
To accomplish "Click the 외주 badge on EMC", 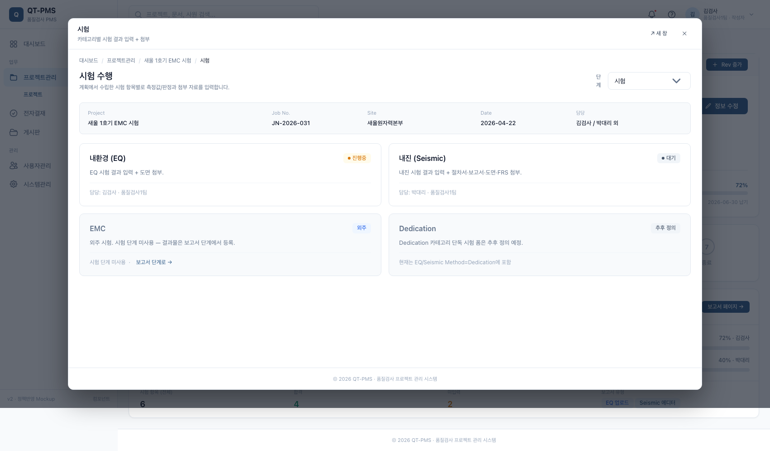I will [x=361, y=228].
